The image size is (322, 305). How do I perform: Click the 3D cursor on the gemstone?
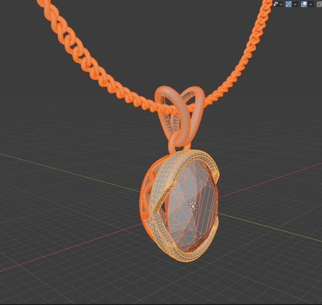(x=193, y=206)
